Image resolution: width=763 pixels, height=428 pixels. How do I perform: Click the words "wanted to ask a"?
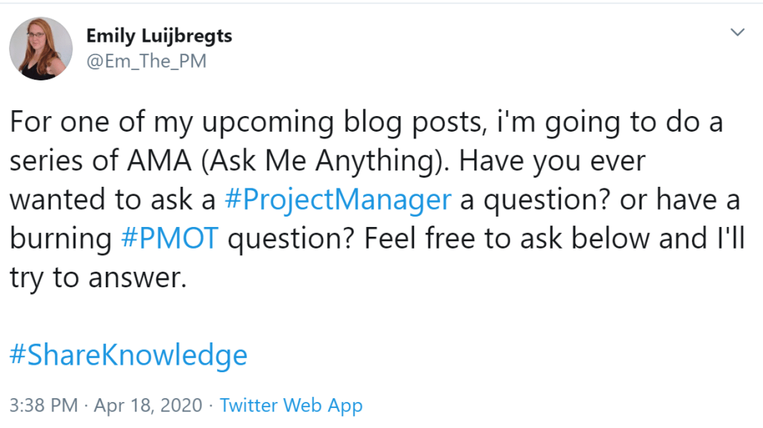110,199
